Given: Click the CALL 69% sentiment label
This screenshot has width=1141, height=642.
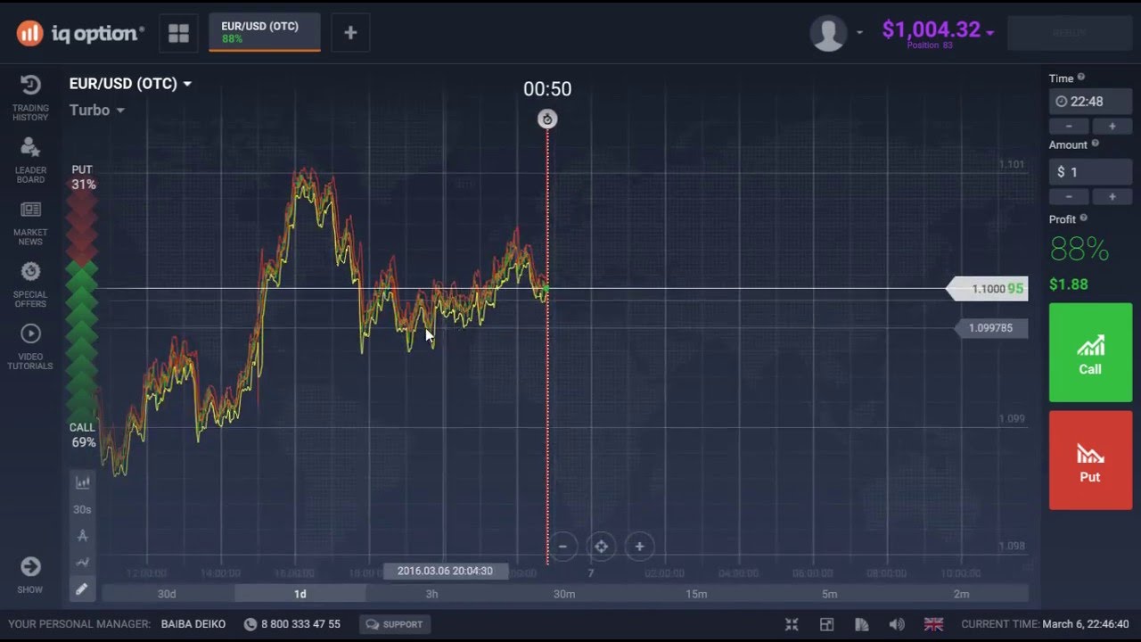Looking at the screenshot, I should click(x=83, y=434).
